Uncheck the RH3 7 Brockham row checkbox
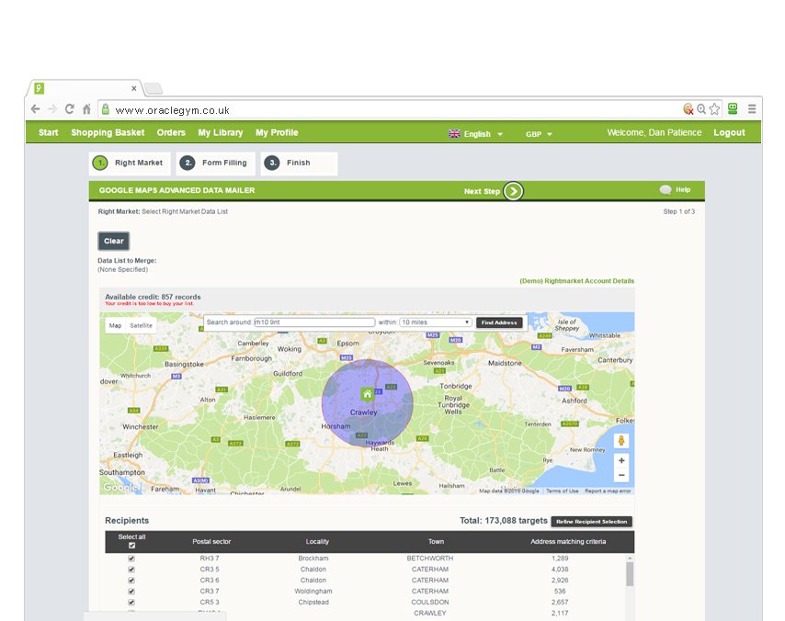Viewport: 785px width, 621px height. [131, 559]
